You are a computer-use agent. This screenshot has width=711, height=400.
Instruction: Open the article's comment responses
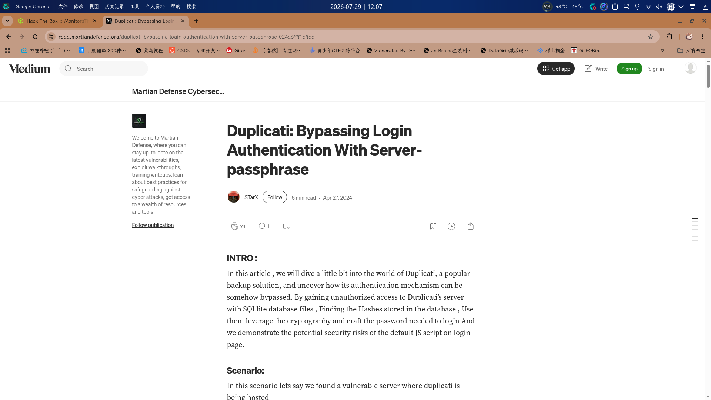click(262, 226)
